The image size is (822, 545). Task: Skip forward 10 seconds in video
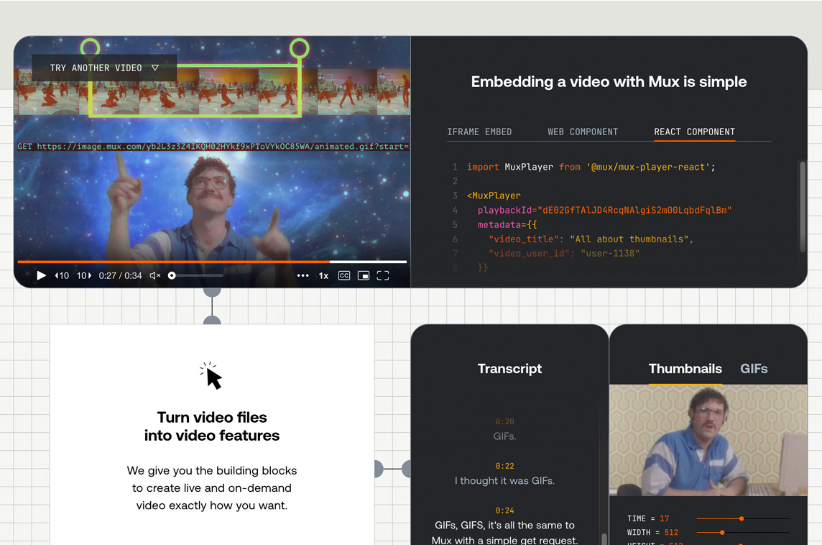[x=84, y=275]
